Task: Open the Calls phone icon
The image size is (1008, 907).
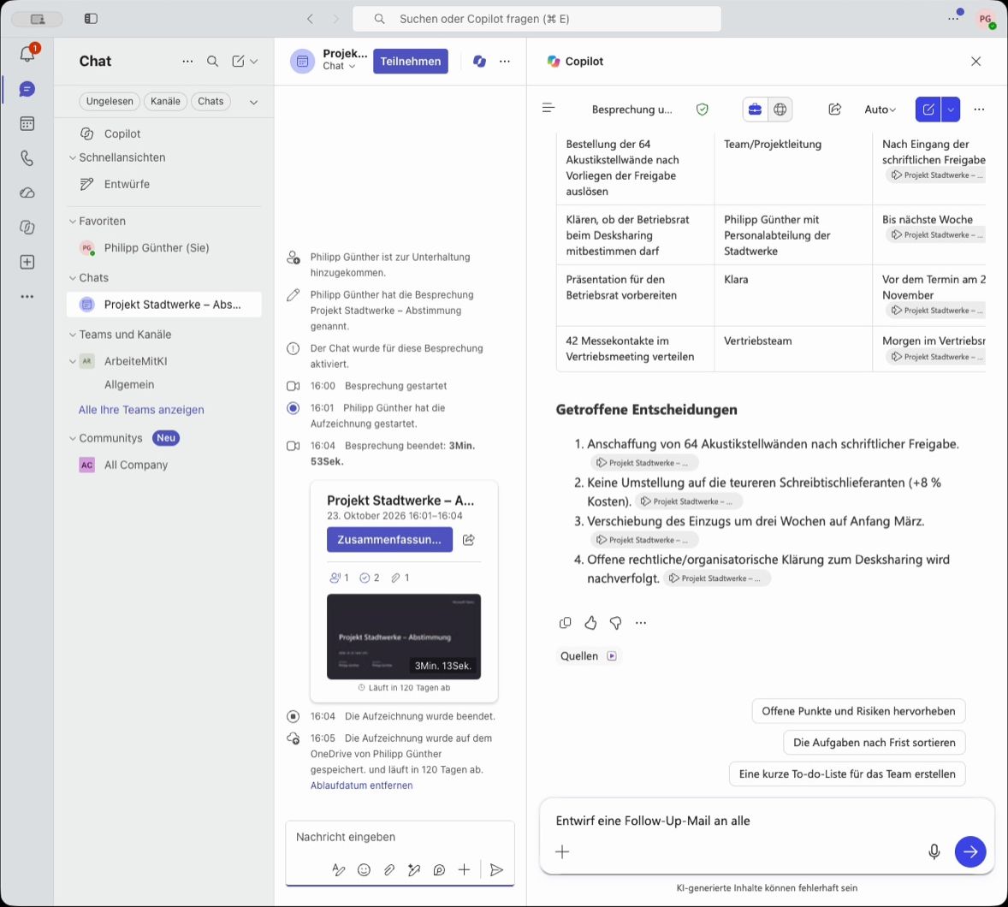Action: click(27, 158)
